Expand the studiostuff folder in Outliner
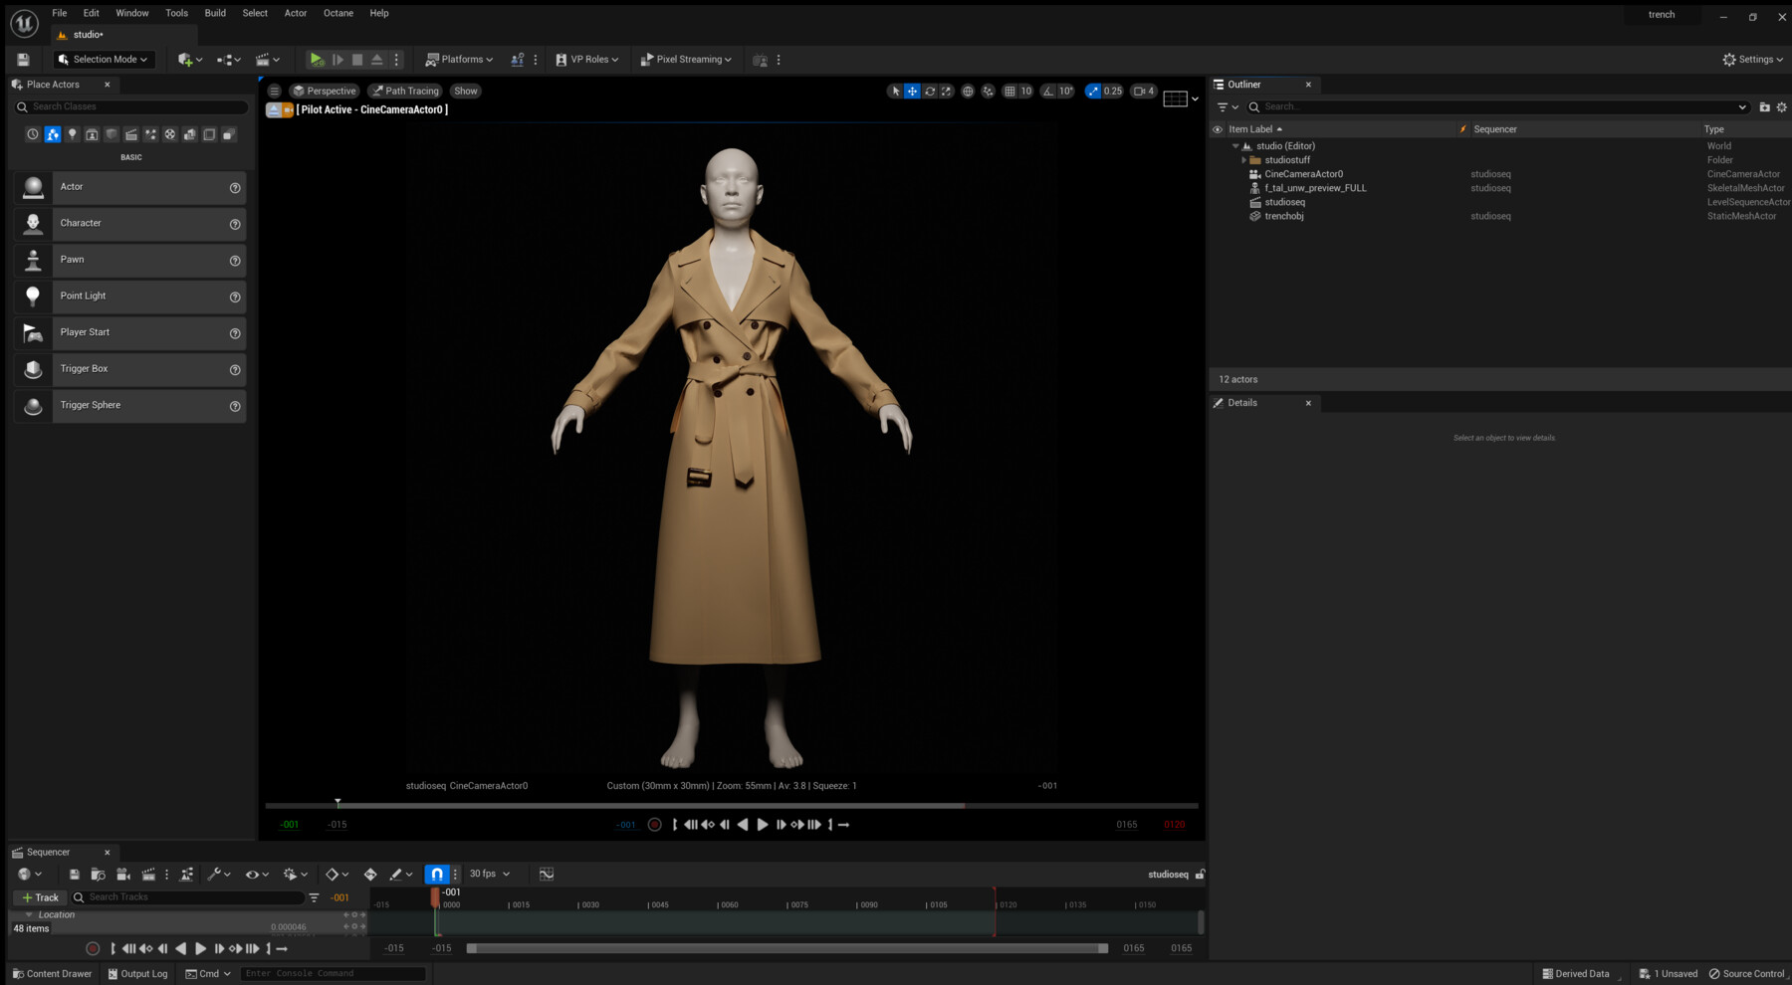The height and width of the screenshot is (985, 1792). tap(1243, 159)
